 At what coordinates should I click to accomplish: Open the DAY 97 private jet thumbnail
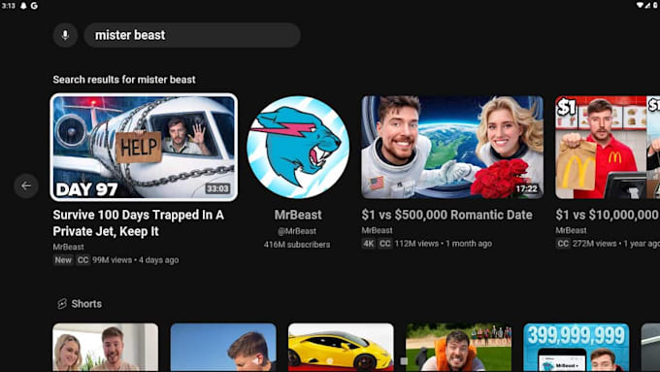coord(144,147)
